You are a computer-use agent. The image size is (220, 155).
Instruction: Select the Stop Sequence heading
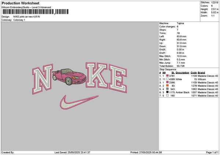click(168, 69)
